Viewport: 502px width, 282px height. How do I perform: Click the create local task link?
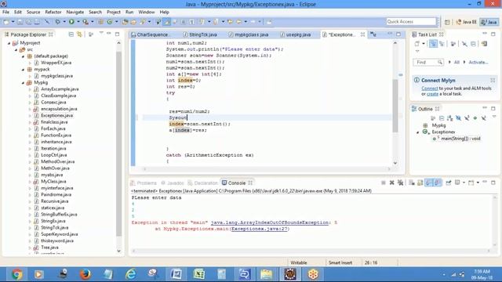tap(432, 94)
